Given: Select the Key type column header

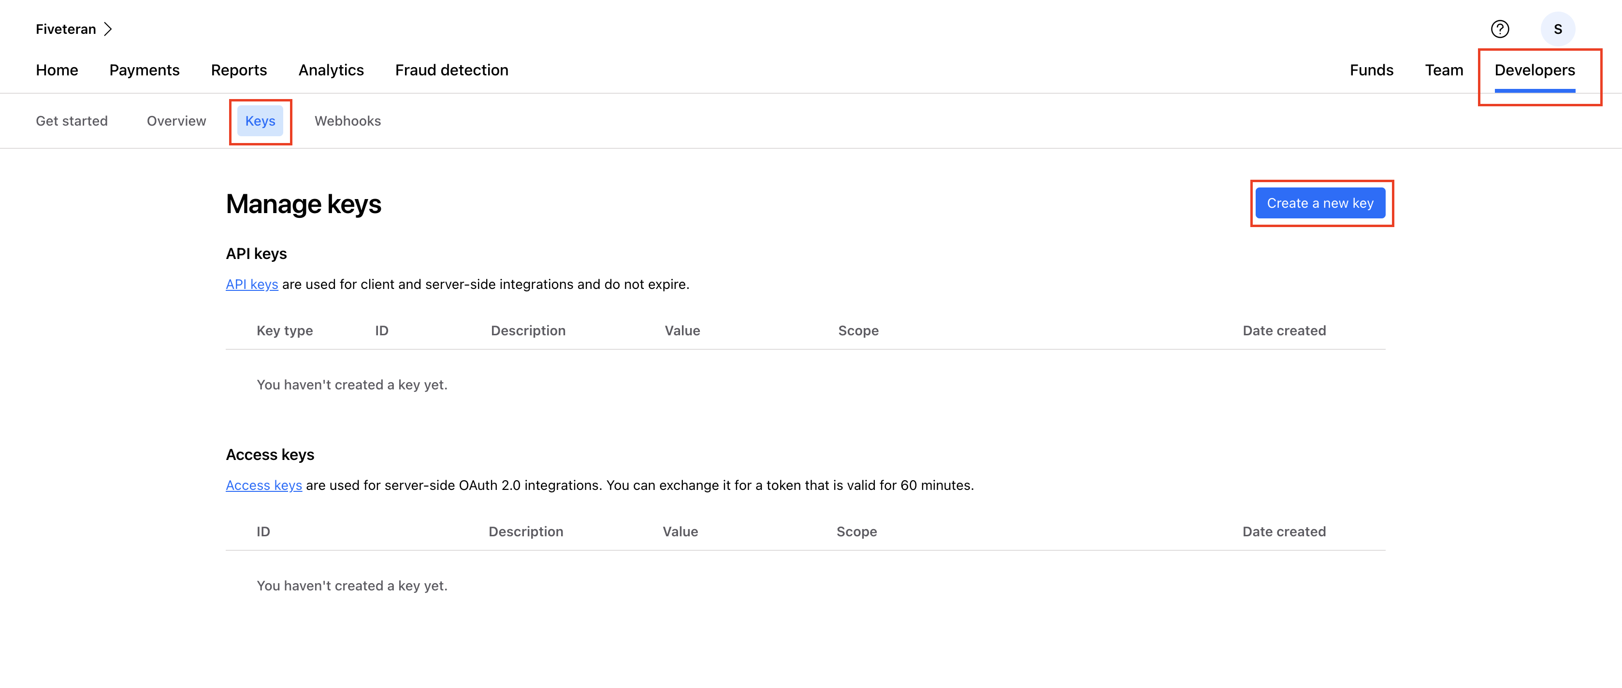Looking at the screenshot, I should pyautogui.click(x=285, y=330).
